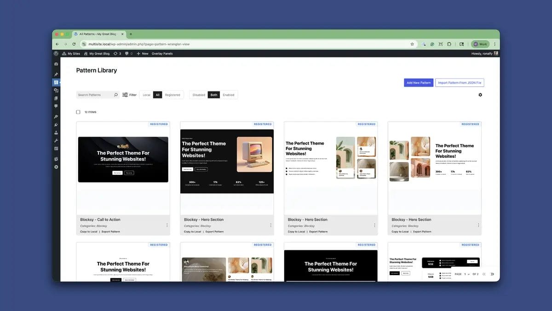Open the Overlay Panels admin bar item
Screen dimensions: 552x311
click(162, 53)
